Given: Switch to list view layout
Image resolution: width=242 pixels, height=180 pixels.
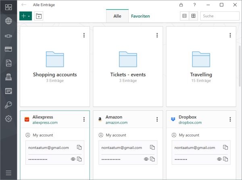Looking at the screenshot, I should (184, 16).
